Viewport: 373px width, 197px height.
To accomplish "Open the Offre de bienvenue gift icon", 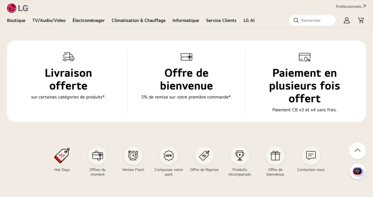I will click(x=275, y=156).
